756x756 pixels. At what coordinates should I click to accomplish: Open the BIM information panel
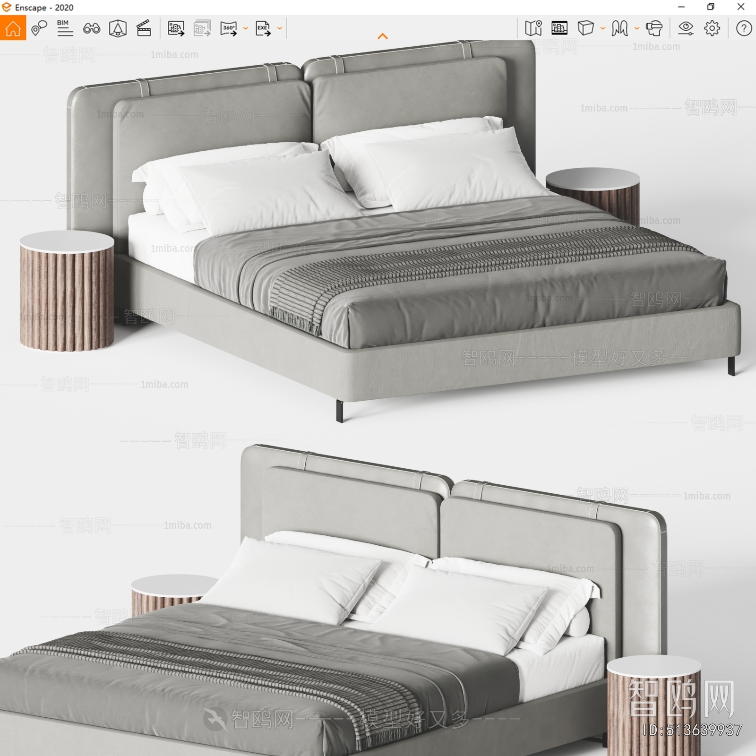[65, 28]
